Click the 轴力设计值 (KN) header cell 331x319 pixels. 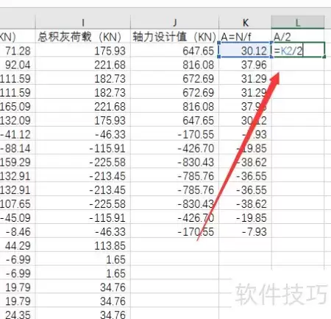[x=174, y=37]
